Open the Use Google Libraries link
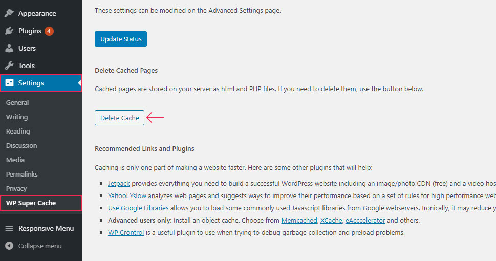 pyautogui.click(x=138, y=208)
